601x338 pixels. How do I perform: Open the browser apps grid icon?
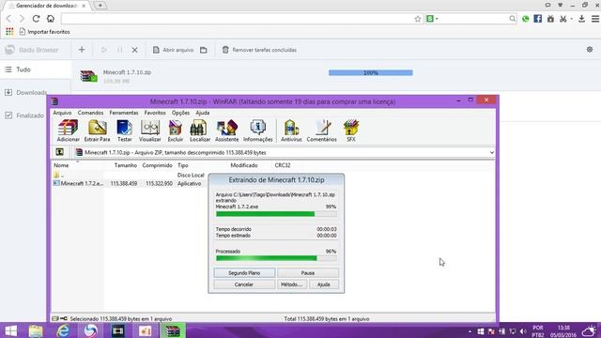pos(9,31)
